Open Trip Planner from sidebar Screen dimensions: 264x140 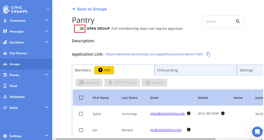click(18, 53)
